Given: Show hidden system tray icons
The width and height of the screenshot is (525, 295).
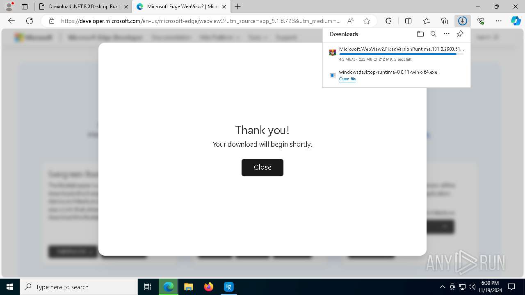Looking at the screenshot, I should 442,287.
